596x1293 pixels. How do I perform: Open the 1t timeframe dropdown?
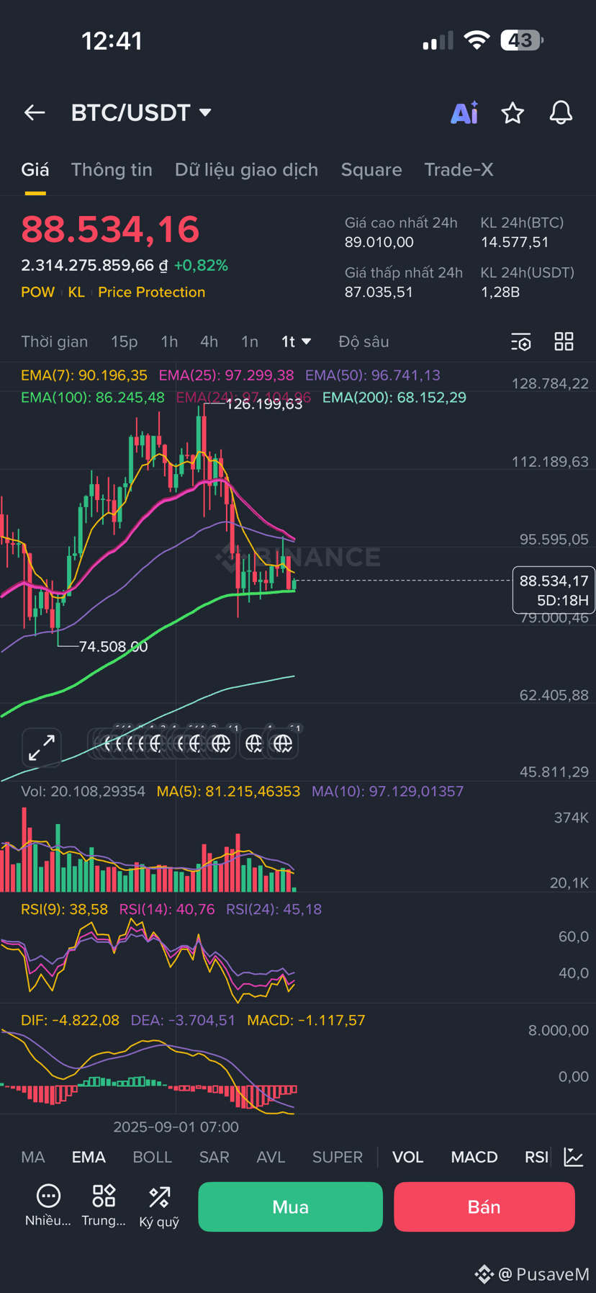296,341
